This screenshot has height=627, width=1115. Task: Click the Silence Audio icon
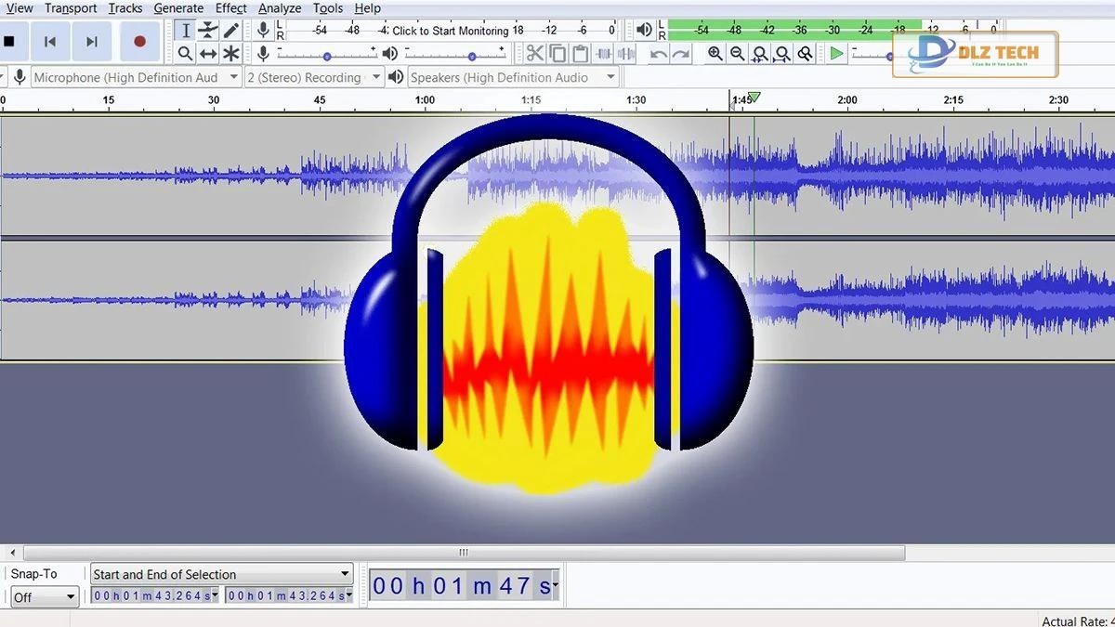[x=627, y=54]
